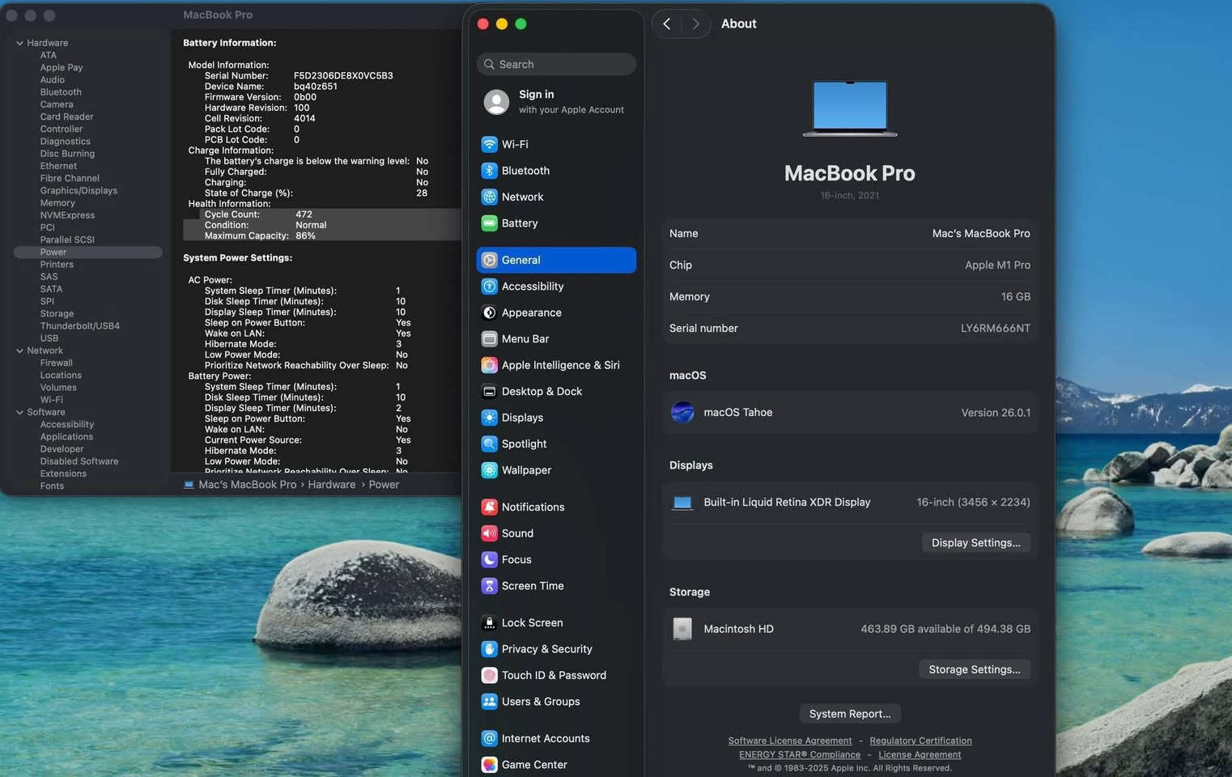This screenshot has width=1232, height=777.
Task: Open the Privacy & Security hand icon
Action: click(x=489, y=649)
